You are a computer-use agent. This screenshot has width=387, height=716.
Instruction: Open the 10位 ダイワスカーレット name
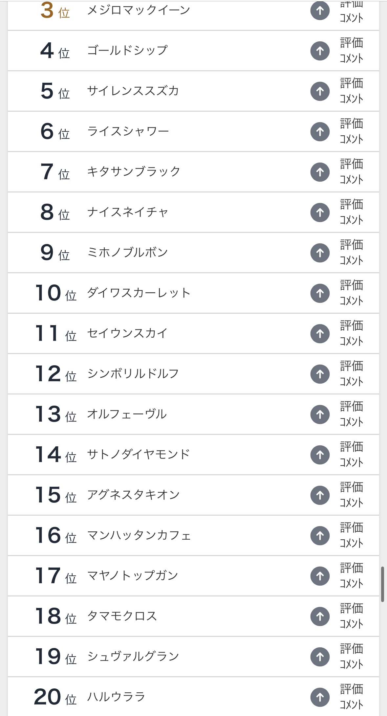pyautogui.click(x=139, y=293)
